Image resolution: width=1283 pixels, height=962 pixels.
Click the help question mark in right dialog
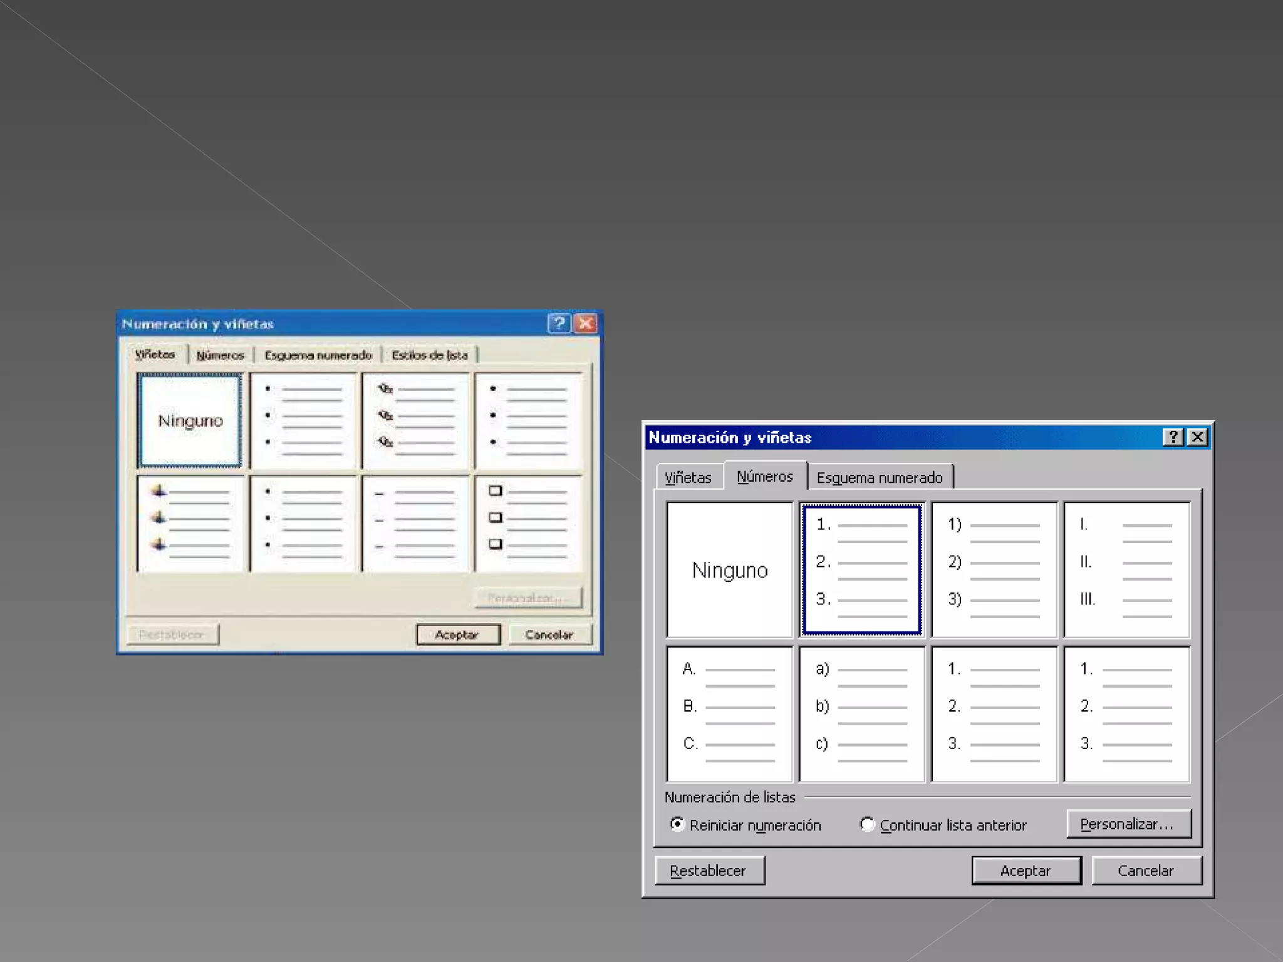click(x=1172, y=437)
